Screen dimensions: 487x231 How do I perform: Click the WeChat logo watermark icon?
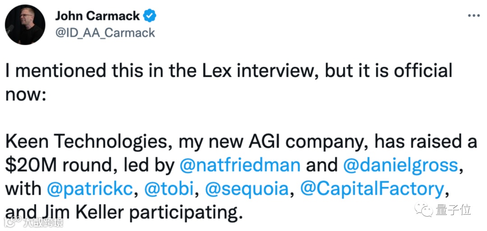click(x=426, y=210)
